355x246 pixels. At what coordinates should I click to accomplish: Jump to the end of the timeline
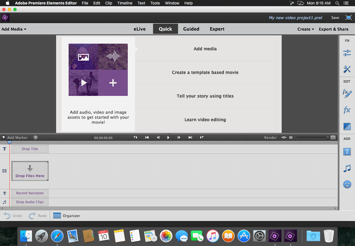tap(190, 137)
